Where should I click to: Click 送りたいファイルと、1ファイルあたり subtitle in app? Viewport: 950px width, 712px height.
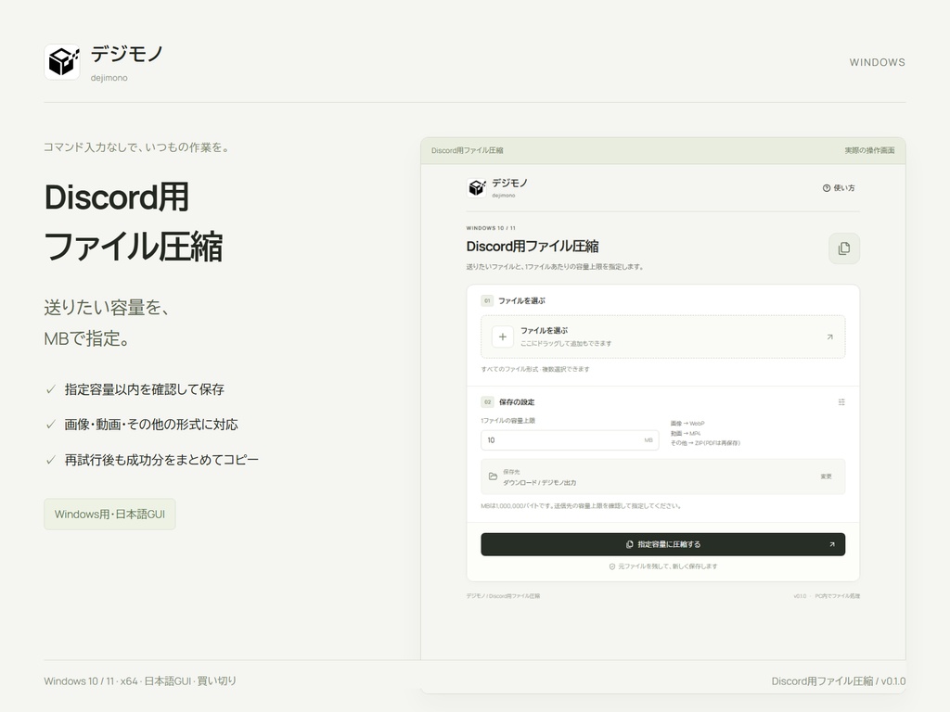pyautogui.click(x=555, y=267)
